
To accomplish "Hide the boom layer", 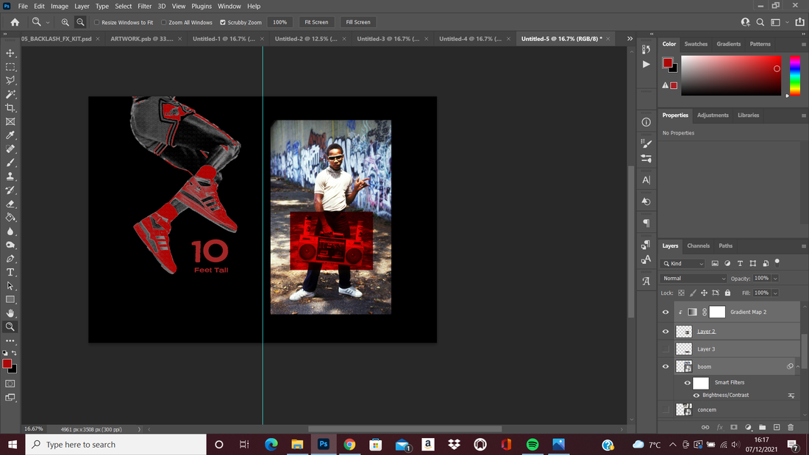I will pyautogui.click(x=666, y=367).
